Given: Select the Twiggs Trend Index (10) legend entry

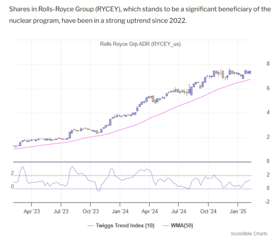Looking at the screenshot, I should [x=121, y=226].
